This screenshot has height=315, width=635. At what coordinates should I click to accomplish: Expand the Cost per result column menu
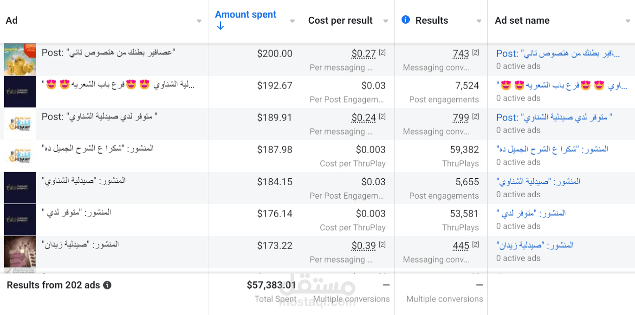386,21
